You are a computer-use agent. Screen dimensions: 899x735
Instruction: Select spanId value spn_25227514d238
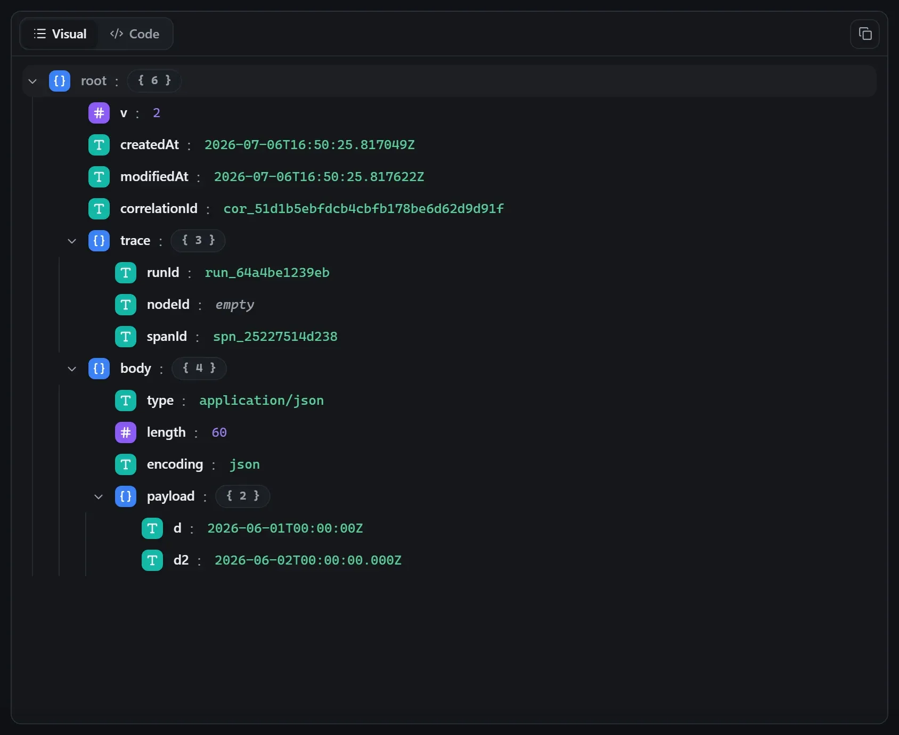pyautogui.click(x=275, y=337)
